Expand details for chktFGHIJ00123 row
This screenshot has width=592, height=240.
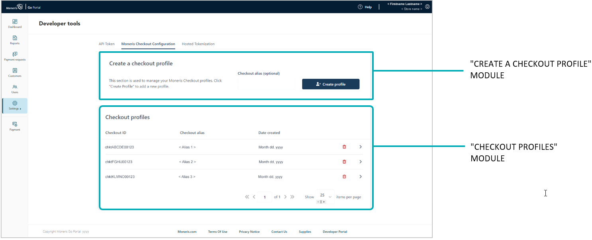[x=361, y=162]
